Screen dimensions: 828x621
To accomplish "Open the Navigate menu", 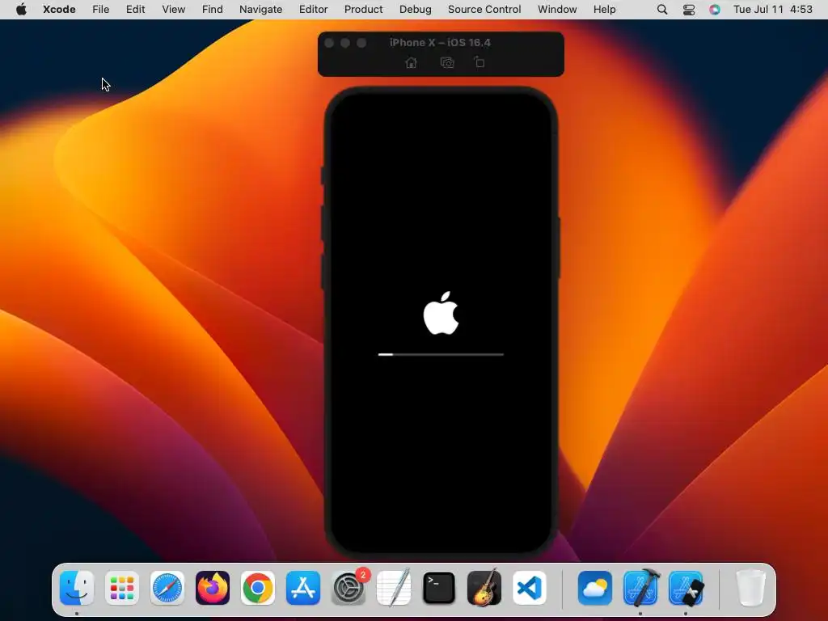I will click(260, 9).
